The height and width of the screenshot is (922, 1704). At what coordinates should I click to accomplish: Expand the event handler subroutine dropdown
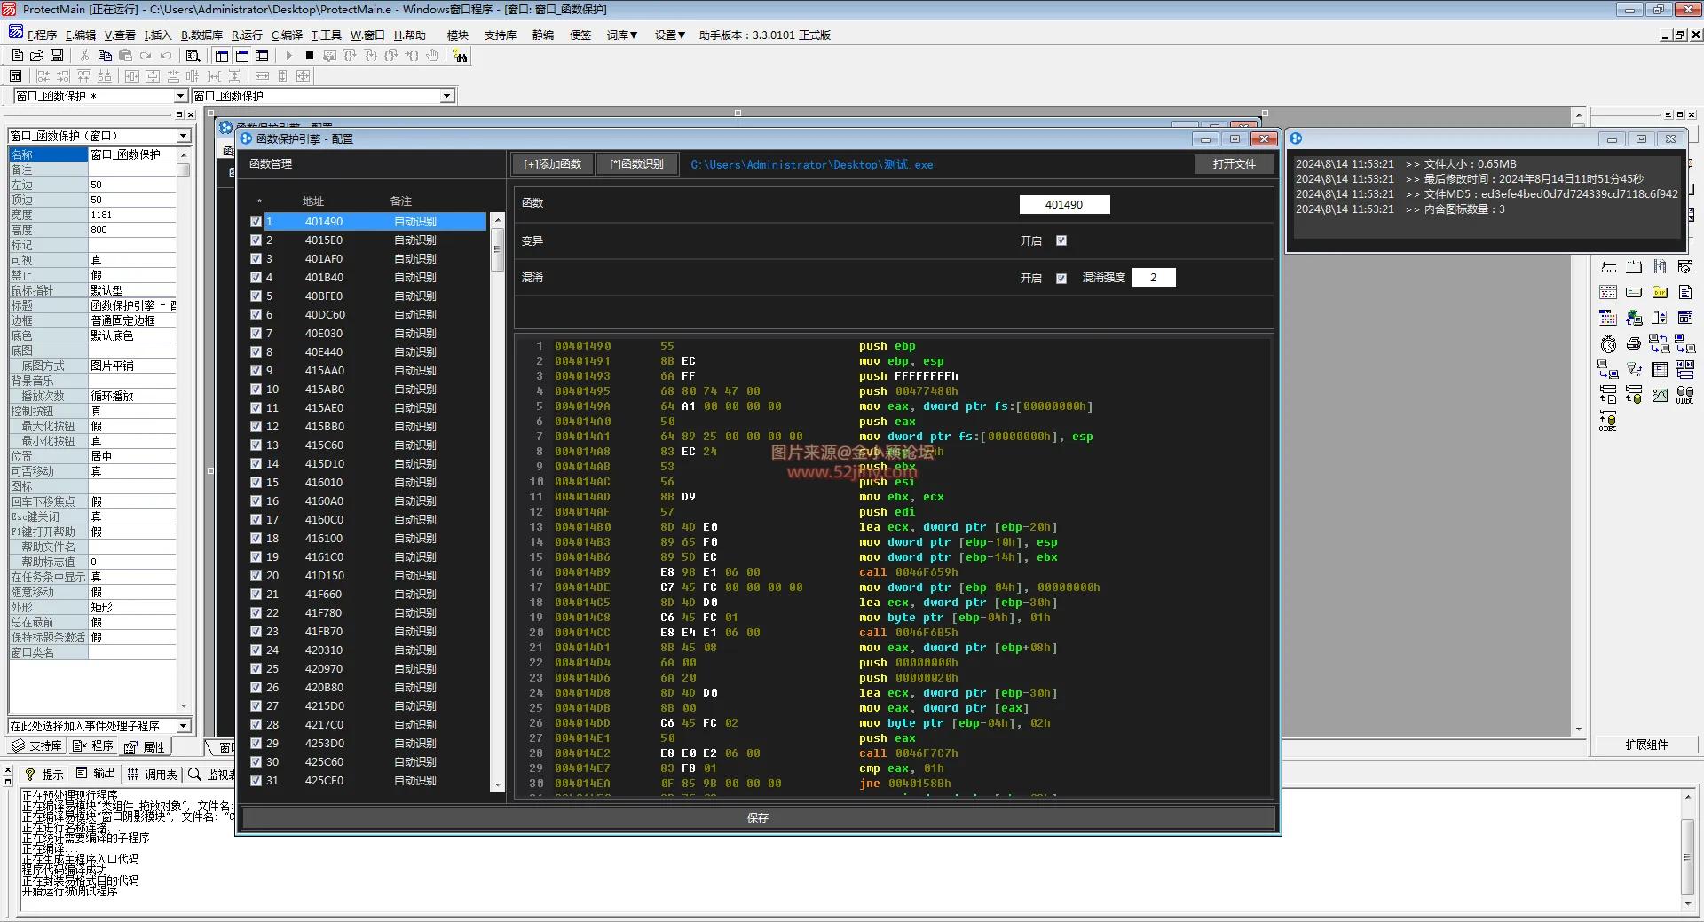coord(184,726)
